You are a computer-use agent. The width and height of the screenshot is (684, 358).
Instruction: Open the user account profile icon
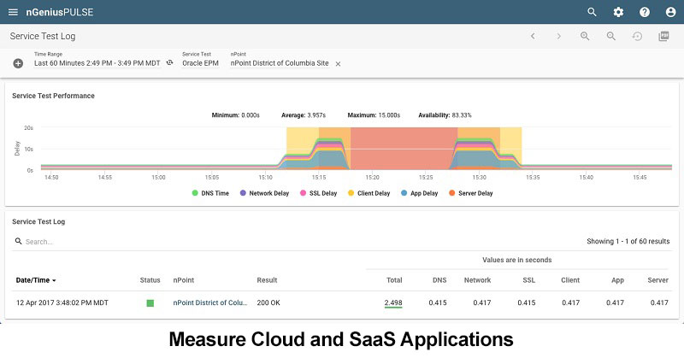pyautogui.click(x=670, y=12)
